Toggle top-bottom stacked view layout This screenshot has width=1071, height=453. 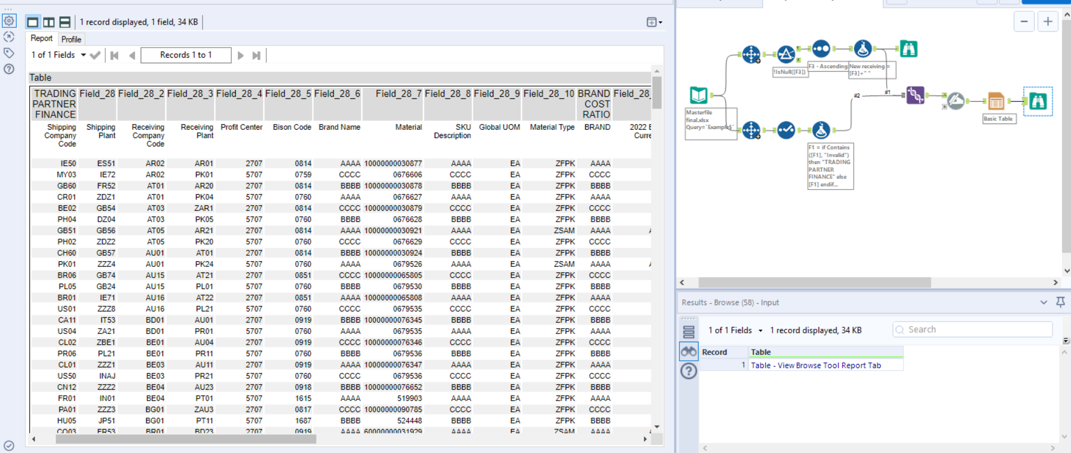(65, 22)
